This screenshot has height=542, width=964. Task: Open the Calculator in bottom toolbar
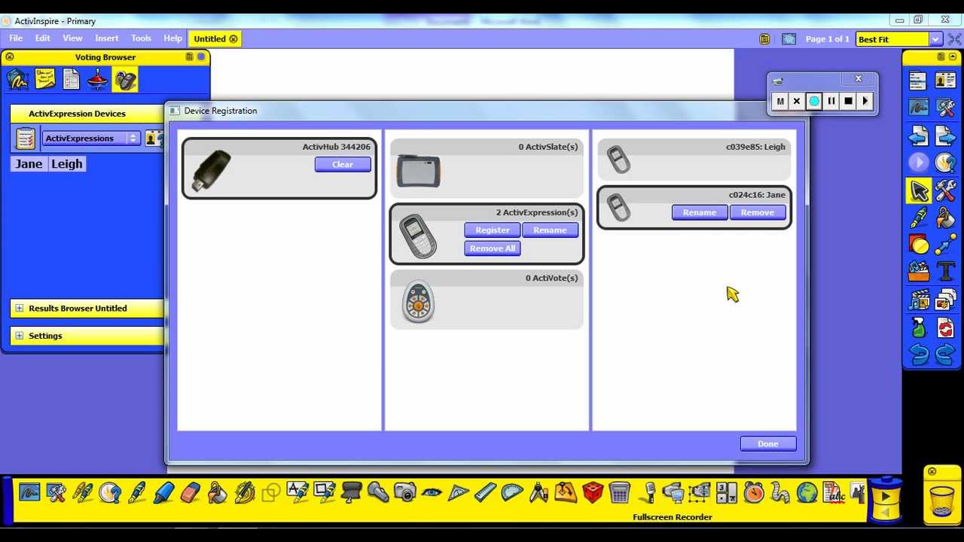tap(619, 492)
